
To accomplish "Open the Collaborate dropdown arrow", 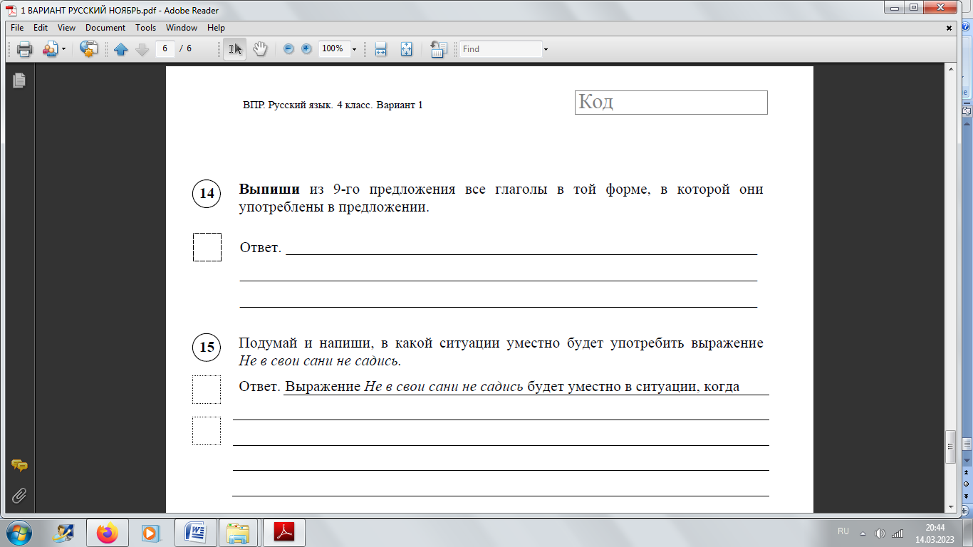I will click(63, 49).
